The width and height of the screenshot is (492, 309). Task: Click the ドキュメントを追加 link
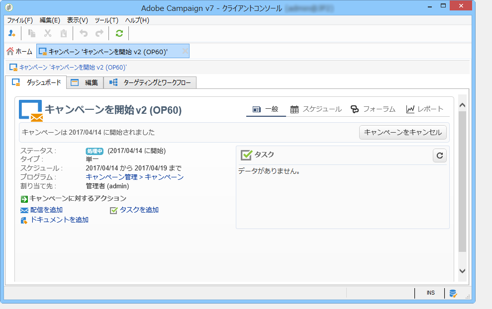tap(59, 220)
